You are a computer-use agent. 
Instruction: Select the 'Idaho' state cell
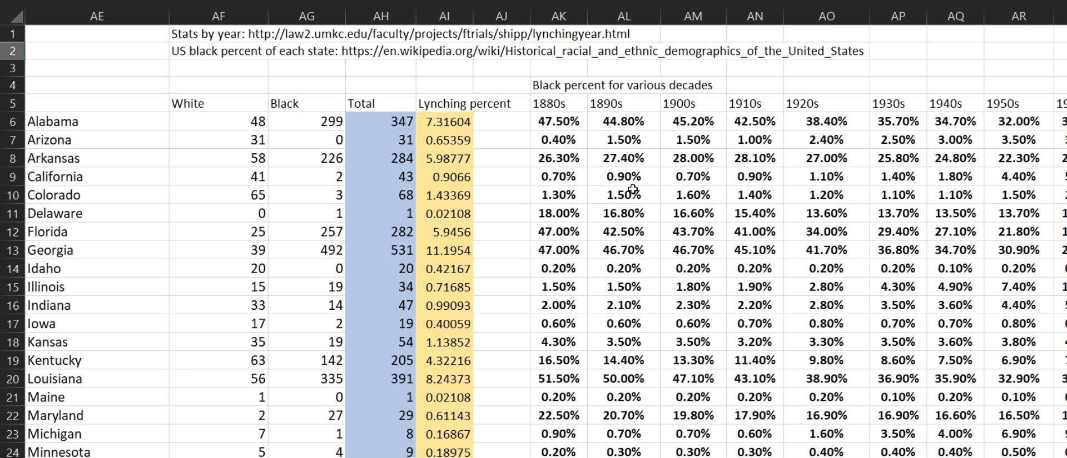[x=97, y=269]
